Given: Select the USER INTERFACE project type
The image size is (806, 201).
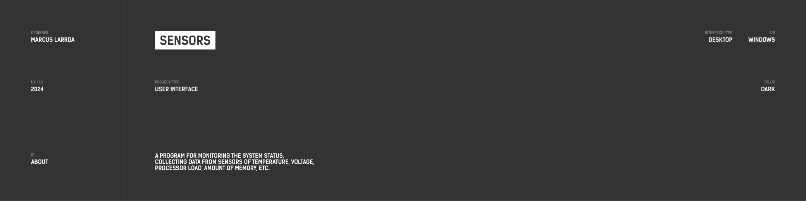Looking at the screenshot, I should point(176,89).
